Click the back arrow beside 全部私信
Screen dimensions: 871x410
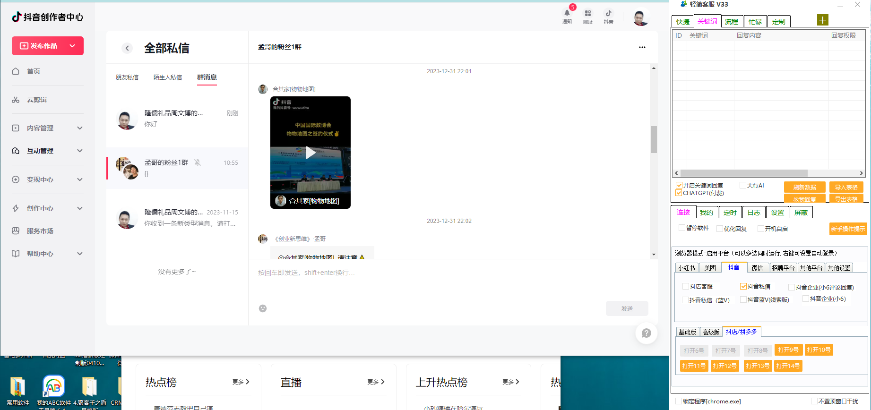click(127, 48)
